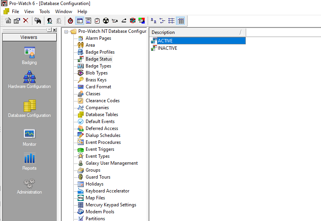Click the Viewers pane dropdown arrow
Viewport: 321px width, 221px height.
coord(49,30)
